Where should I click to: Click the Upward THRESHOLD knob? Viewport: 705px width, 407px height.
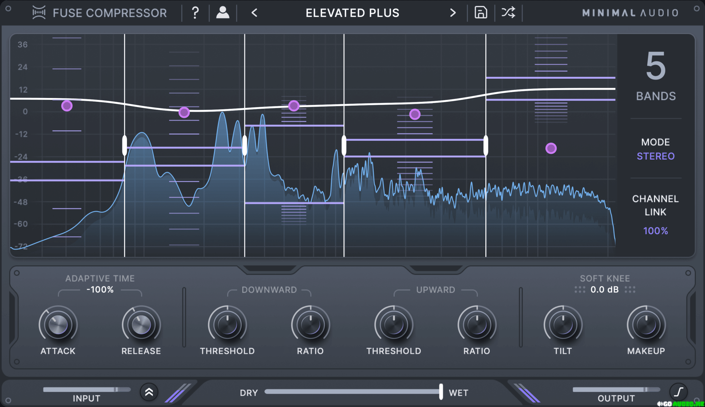pyautogui.click(x=394, y=324)
